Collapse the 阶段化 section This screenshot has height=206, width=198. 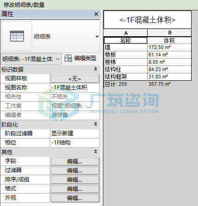pyautogui.click(x=95, y=124)
